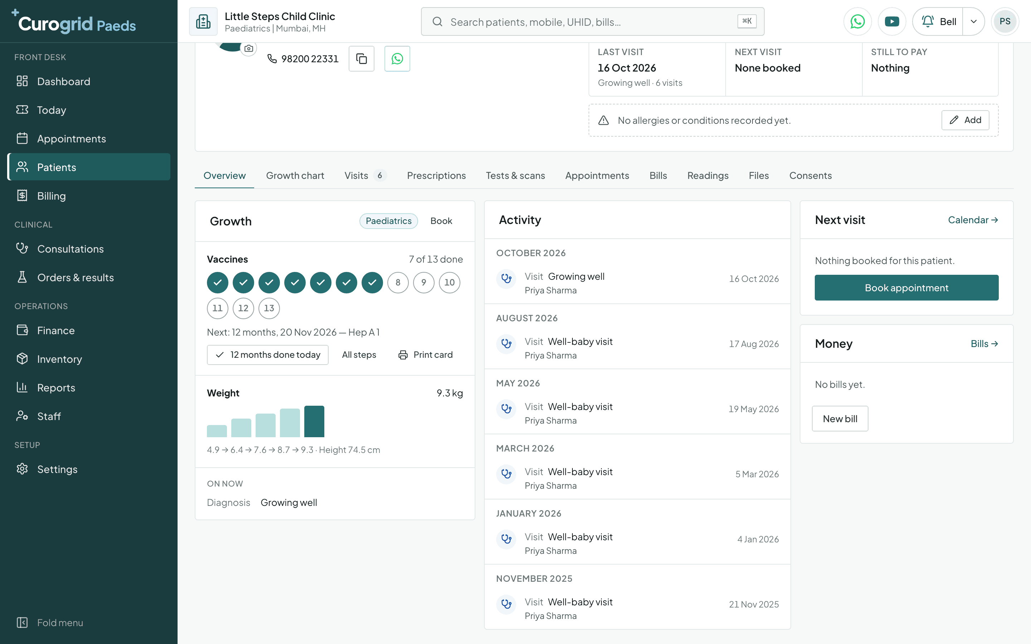
Task: Select the darkest weight bar
Action: pyautogui.click(x=314, y=421)
